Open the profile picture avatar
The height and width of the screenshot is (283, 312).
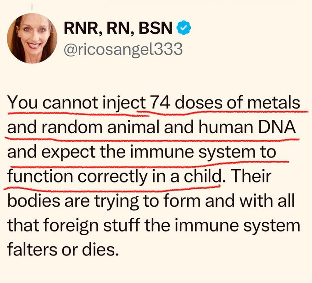(32, 38)
